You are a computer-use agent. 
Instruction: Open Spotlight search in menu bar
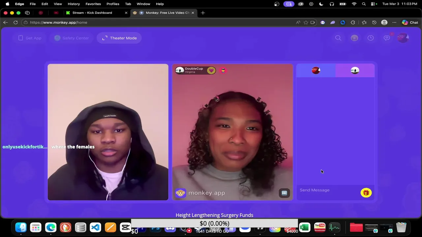364,4
